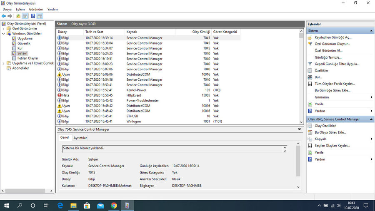Screen dimensions: 375x211
Task: Open the Eylem menu
Action: pyautogui.click(x=20, y=9)
